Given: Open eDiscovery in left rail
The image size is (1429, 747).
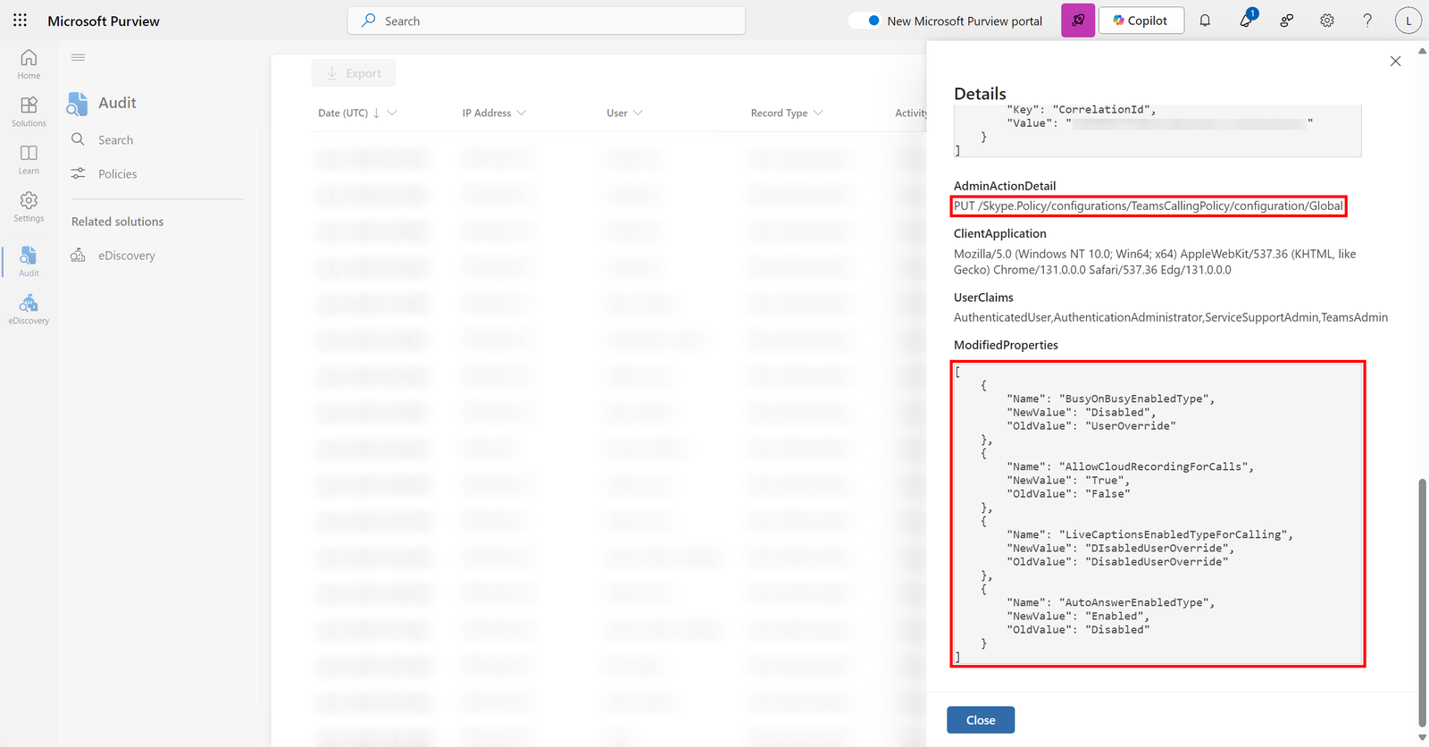Looking at the screenshot, I should pos(29,309).
